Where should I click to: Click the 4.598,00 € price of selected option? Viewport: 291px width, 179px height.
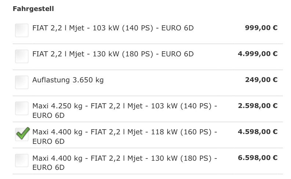(x=258, y=132)
